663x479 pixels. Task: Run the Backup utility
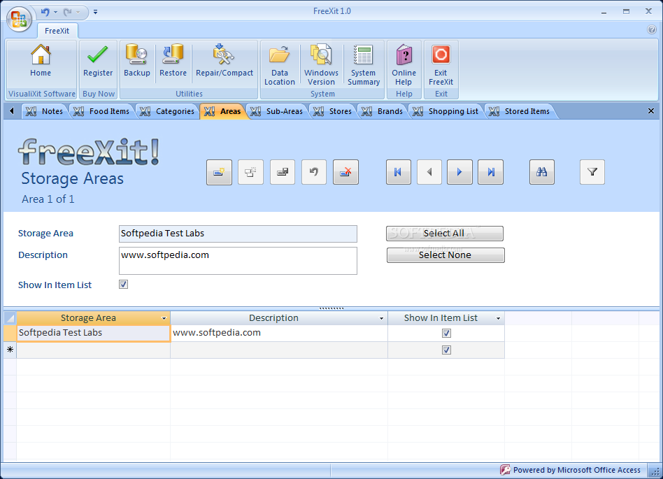(x=136, y=62)
